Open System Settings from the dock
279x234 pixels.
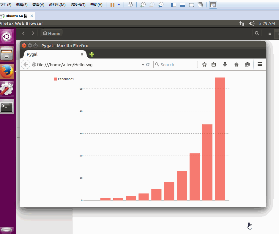(x=7, y=89)
